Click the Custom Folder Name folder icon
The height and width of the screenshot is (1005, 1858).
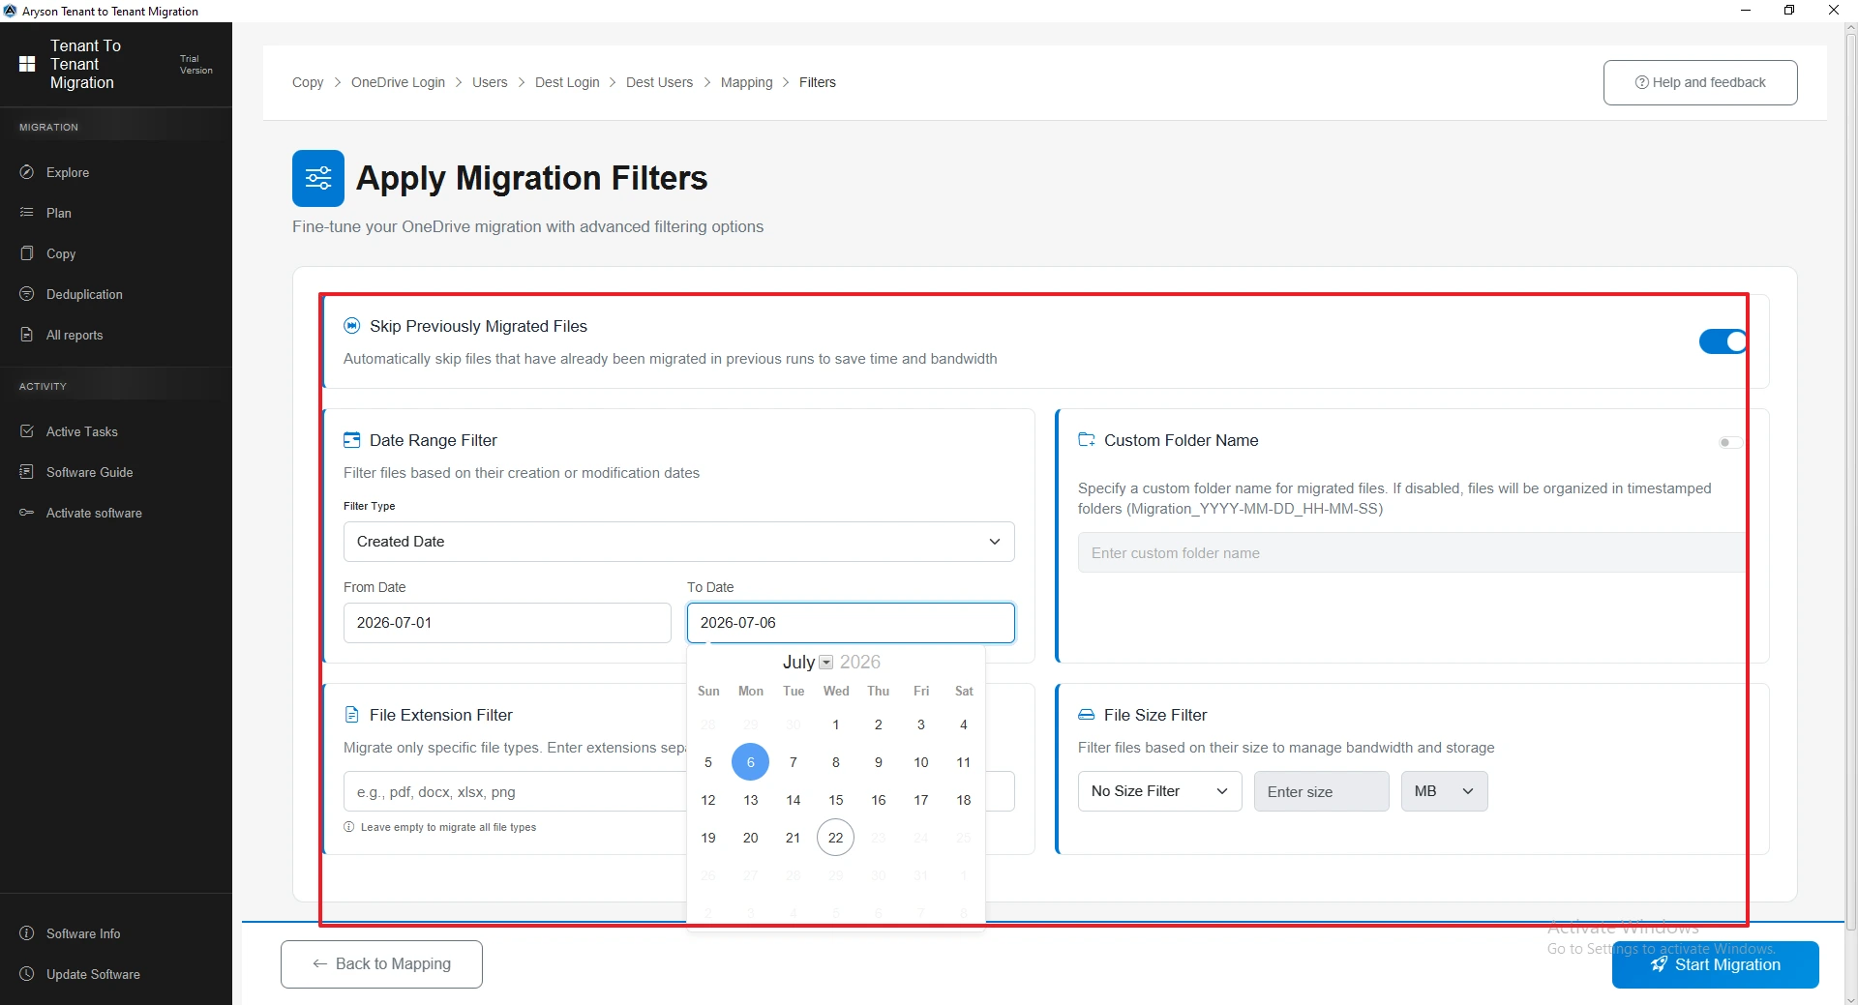pyautogui.click(x=1087, y=440)
